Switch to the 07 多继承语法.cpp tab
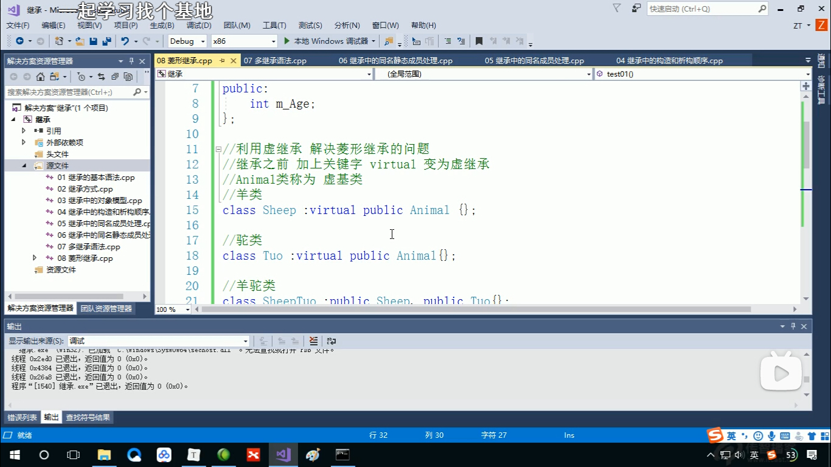Viewport: 831px width, 467px height. tap(275, 61)
